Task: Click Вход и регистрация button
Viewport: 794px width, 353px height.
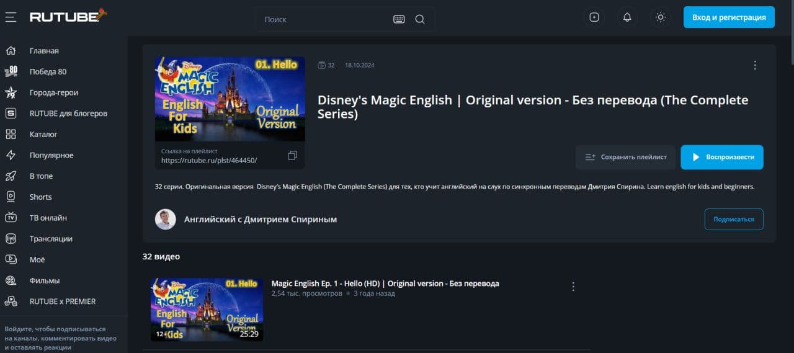Action: tap(729, 17)
